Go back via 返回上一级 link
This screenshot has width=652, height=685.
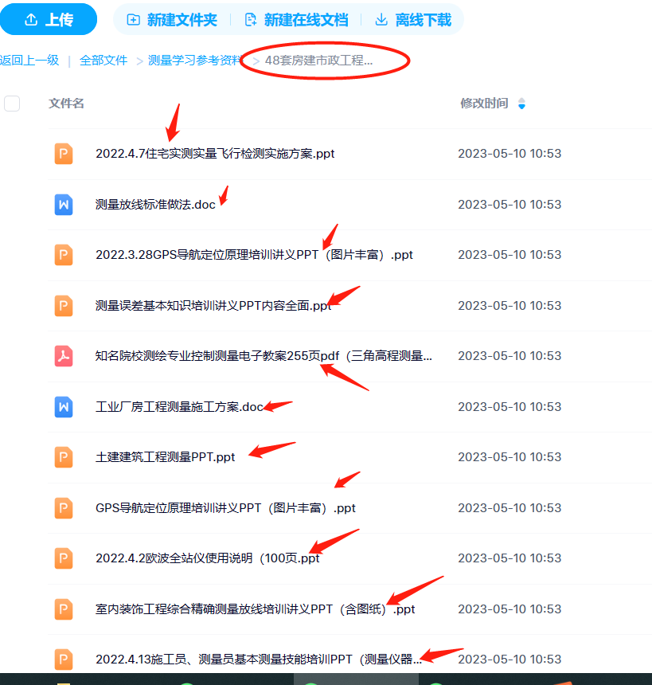[29, 61]
